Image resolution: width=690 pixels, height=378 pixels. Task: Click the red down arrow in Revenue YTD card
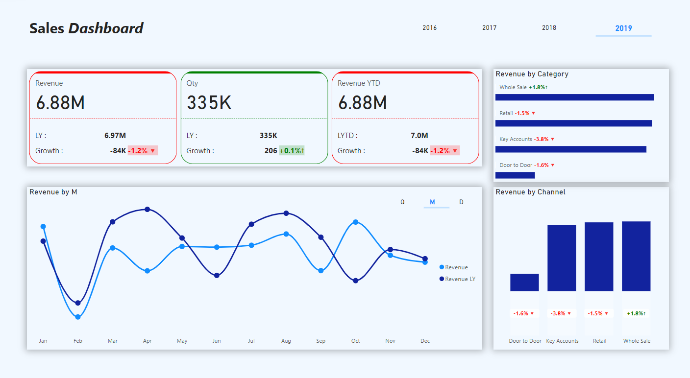pyautogui.click(x=455, y=151)
